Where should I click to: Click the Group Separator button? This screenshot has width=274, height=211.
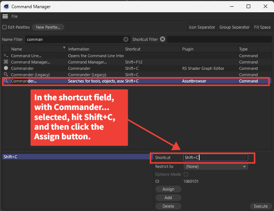tap(234, 27)
